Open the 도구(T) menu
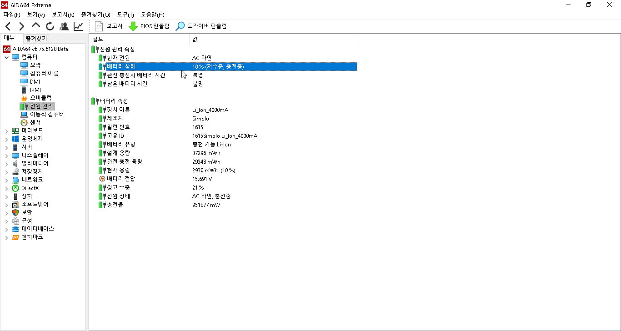 [125, 15]
